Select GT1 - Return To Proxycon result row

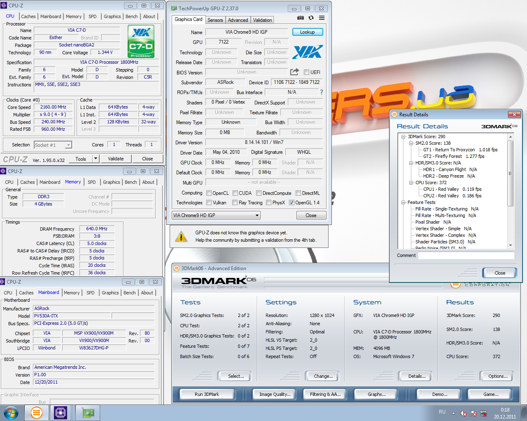(x=460, y=150)
